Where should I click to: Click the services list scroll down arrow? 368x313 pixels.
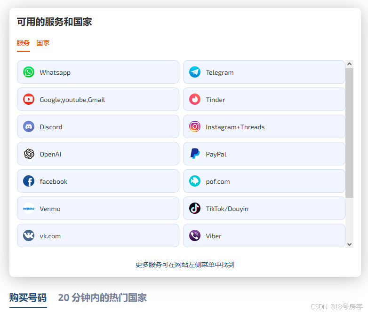tap(349, 244)
